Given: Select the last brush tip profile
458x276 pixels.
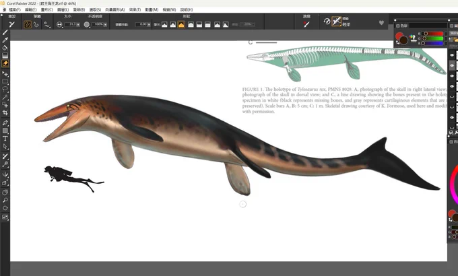Looking at the screenshot, I should (x=226, y=25).
